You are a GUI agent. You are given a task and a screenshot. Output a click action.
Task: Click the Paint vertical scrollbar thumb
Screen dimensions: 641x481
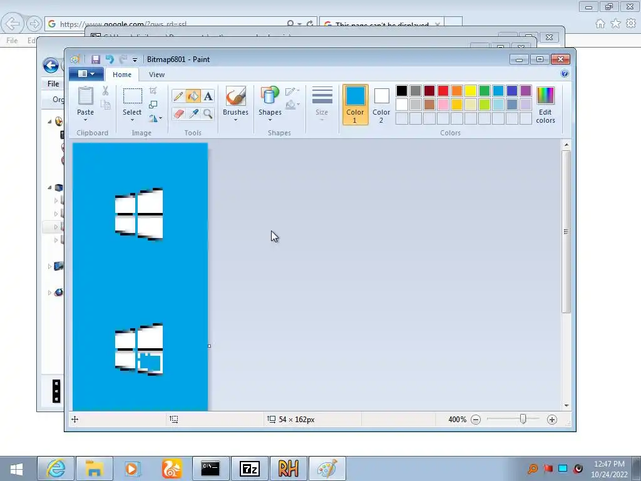click(x=566, y=232)
